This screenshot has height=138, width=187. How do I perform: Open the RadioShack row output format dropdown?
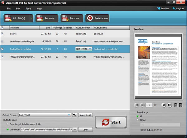(x=90, y=49)
